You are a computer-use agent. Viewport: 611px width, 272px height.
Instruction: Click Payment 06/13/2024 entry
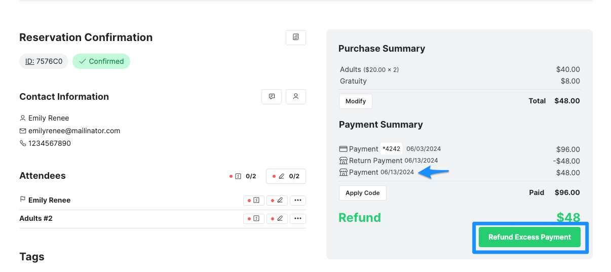click(381, 172)
